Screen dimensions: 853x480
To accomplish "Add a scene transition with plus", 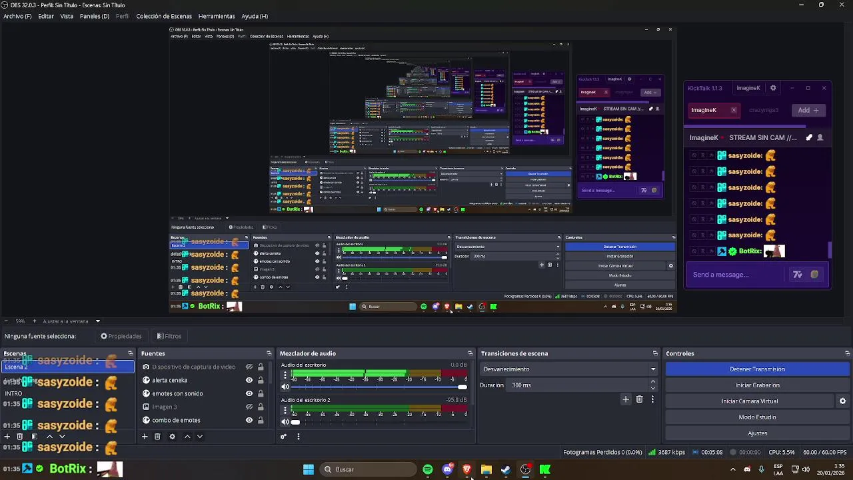I will coord(626,399).
